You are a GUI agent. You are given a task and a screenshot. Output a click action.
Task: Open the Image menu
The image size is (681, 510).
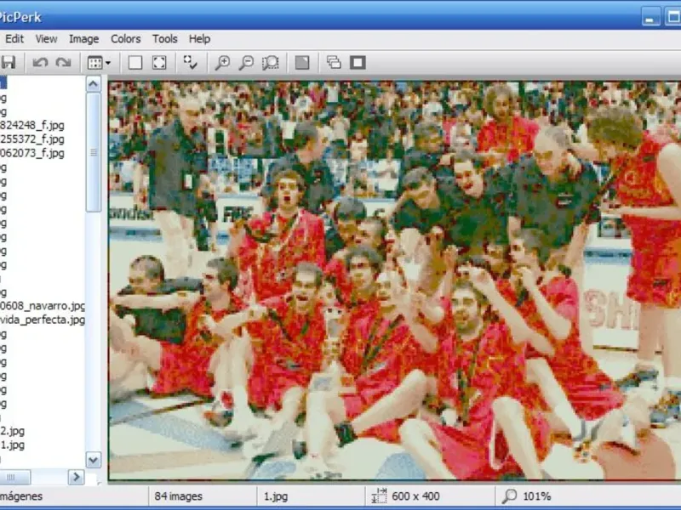pyautogui.click(x=83, y=38)
